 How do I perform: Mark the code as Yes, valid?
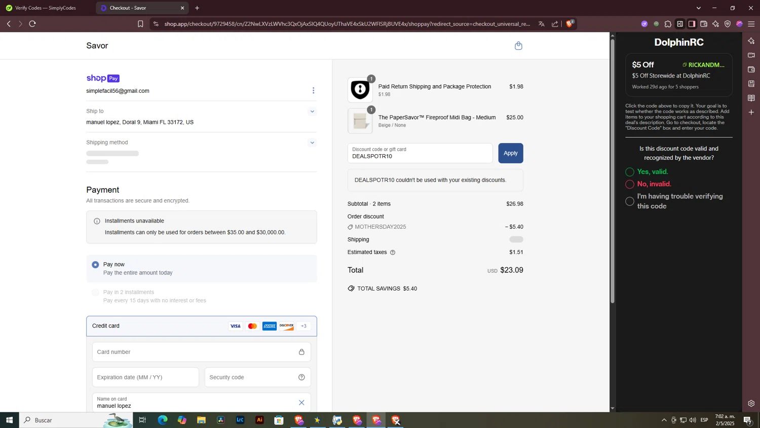tap(630, 172)
